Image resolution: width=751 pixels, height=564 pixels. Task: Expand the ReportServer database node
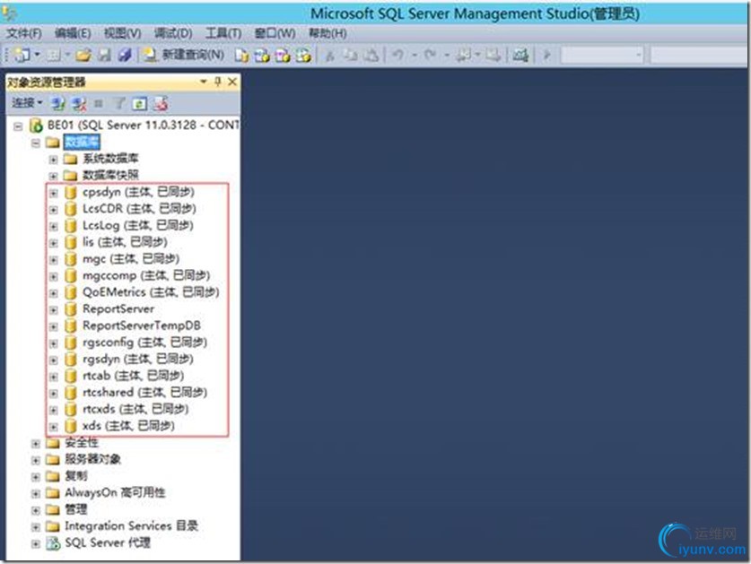point(53,309)
